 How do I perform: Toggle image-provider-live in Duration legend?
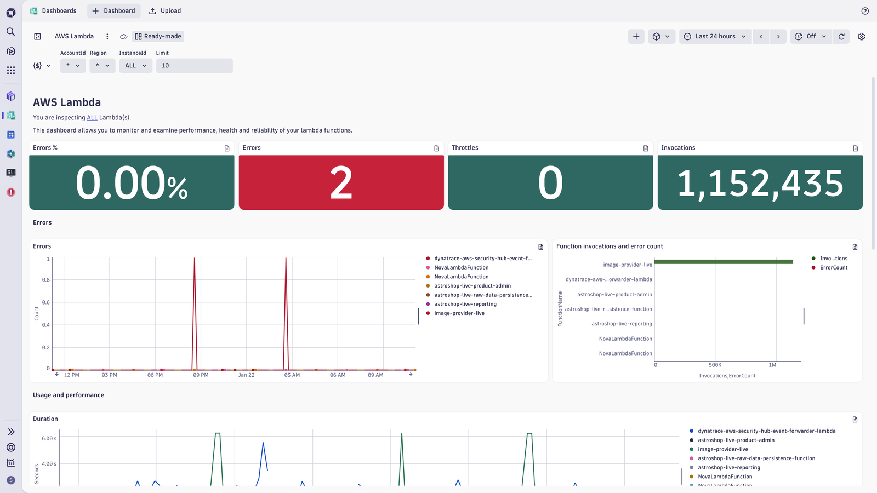(x=719, y=449)
